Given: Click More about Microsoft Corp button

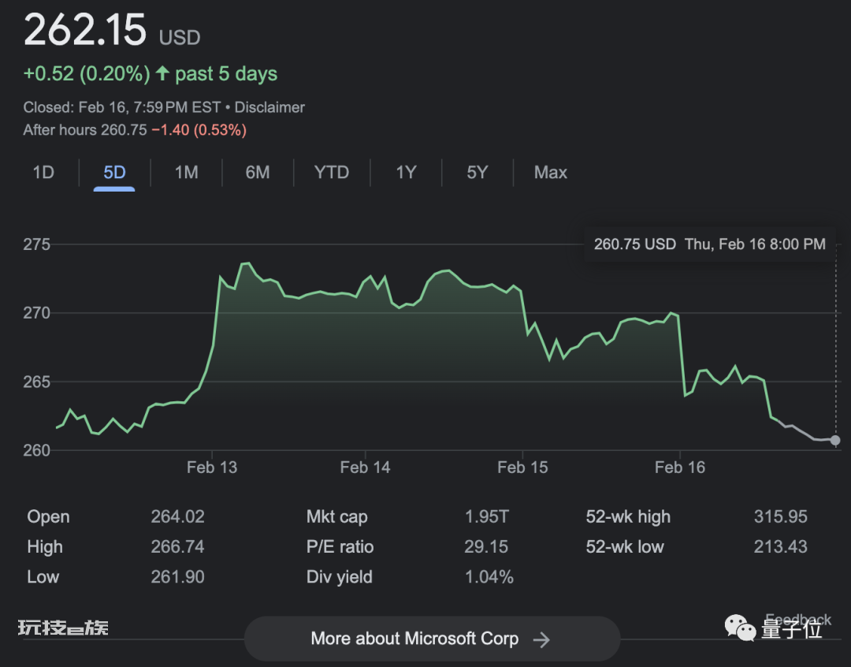Looking at the screenshot, I should coord(432,639).
